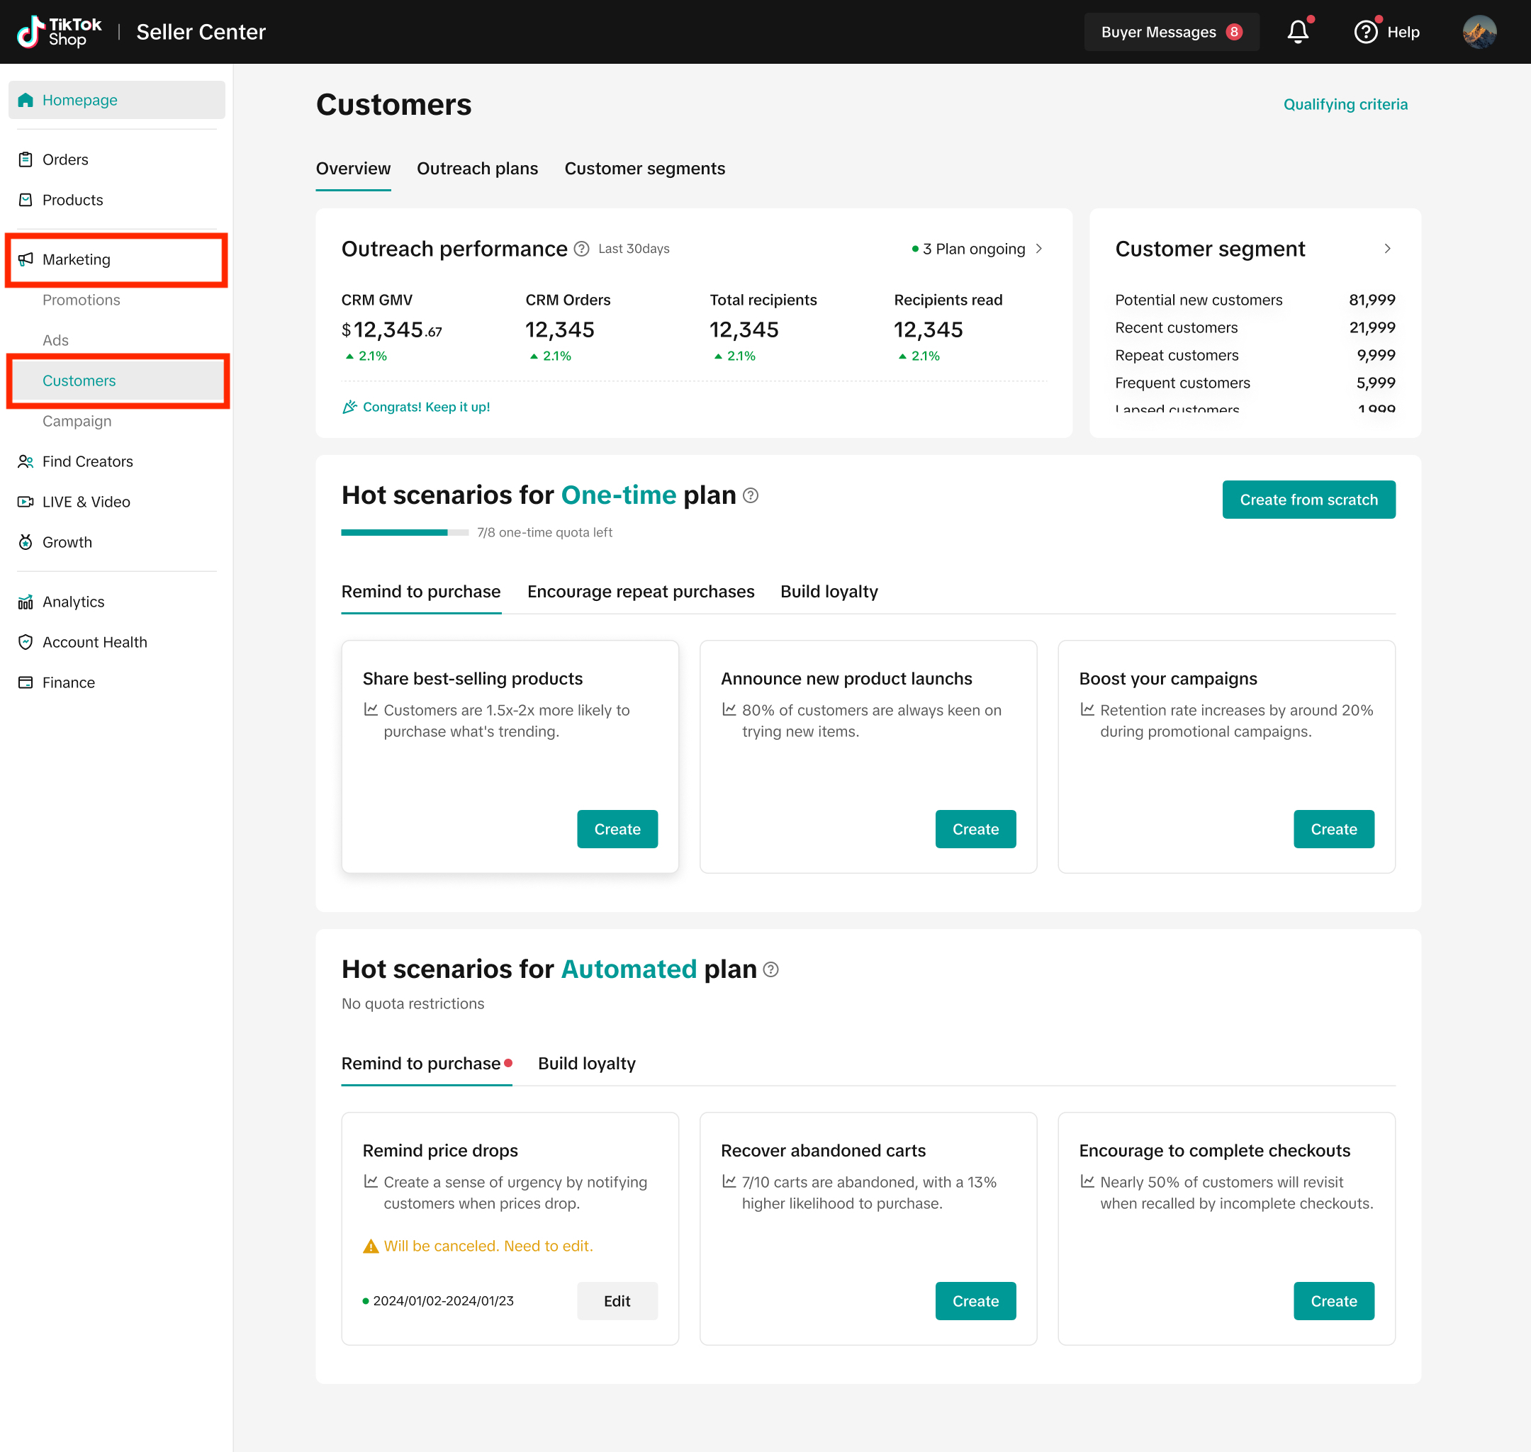Open the Help question mark icon
This screenshot has width=1531, height=1452.
coord(1365,32)
